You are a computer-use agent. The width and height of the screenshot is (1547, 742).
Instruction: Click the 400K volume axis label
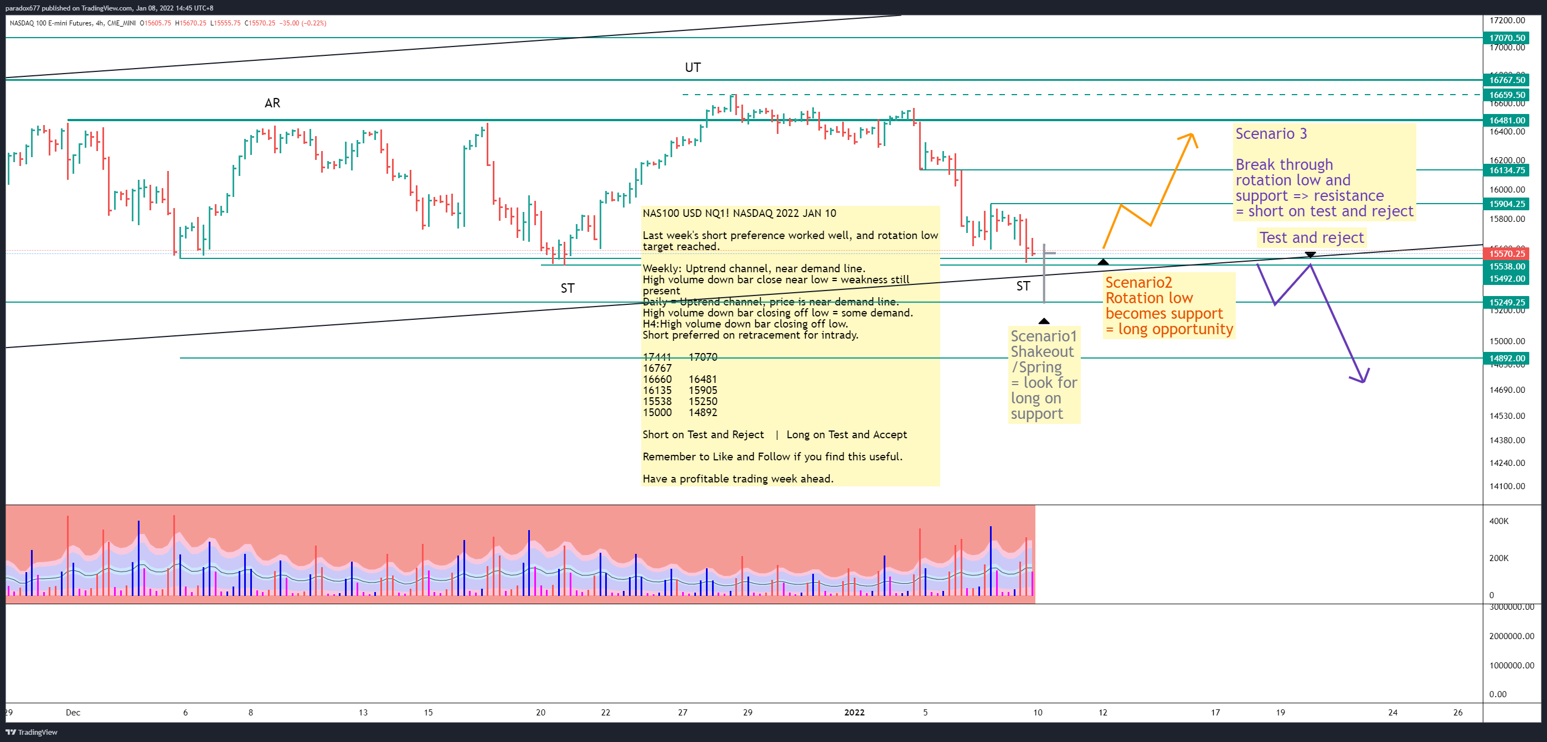click(x=1498, y=521)
